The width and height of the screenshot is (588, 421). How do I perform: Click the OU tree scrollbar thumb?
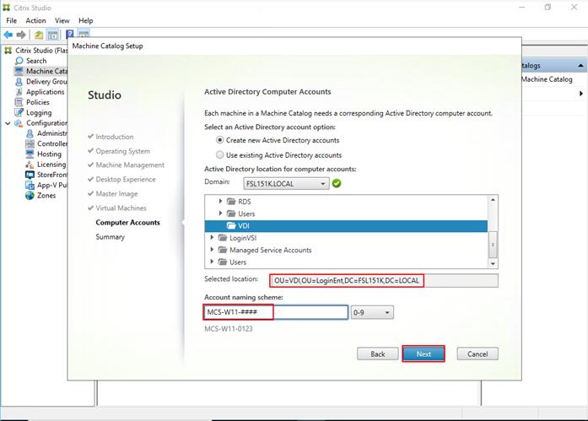[493, 245]
